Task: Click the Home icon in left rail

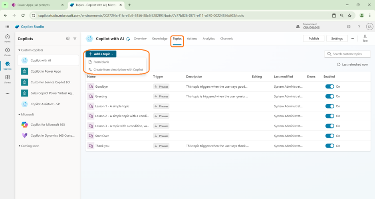Action: (x=7, y=38)
